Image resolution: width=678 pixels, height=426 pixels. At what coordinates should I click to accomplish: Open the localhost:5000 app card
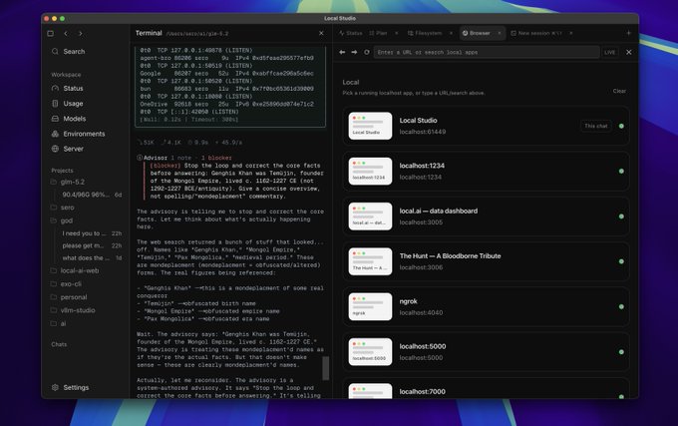click(486, 352)
